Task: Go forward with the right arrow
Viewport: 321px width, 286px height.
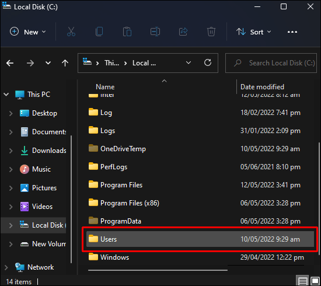Action: pos(30,63)
